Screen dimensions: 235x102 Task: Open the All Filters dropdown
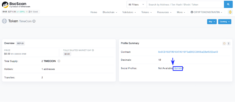[137, 4]
